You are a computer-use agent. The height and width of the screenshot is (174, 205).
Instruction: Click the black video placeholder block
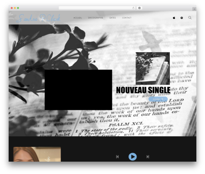pyautogui.click(x=78, y=90)
